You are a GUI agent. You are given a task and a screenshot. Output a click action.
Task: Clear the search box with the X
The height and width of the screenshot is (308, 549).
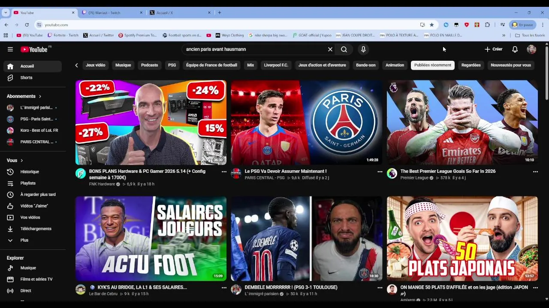[330, 49]
